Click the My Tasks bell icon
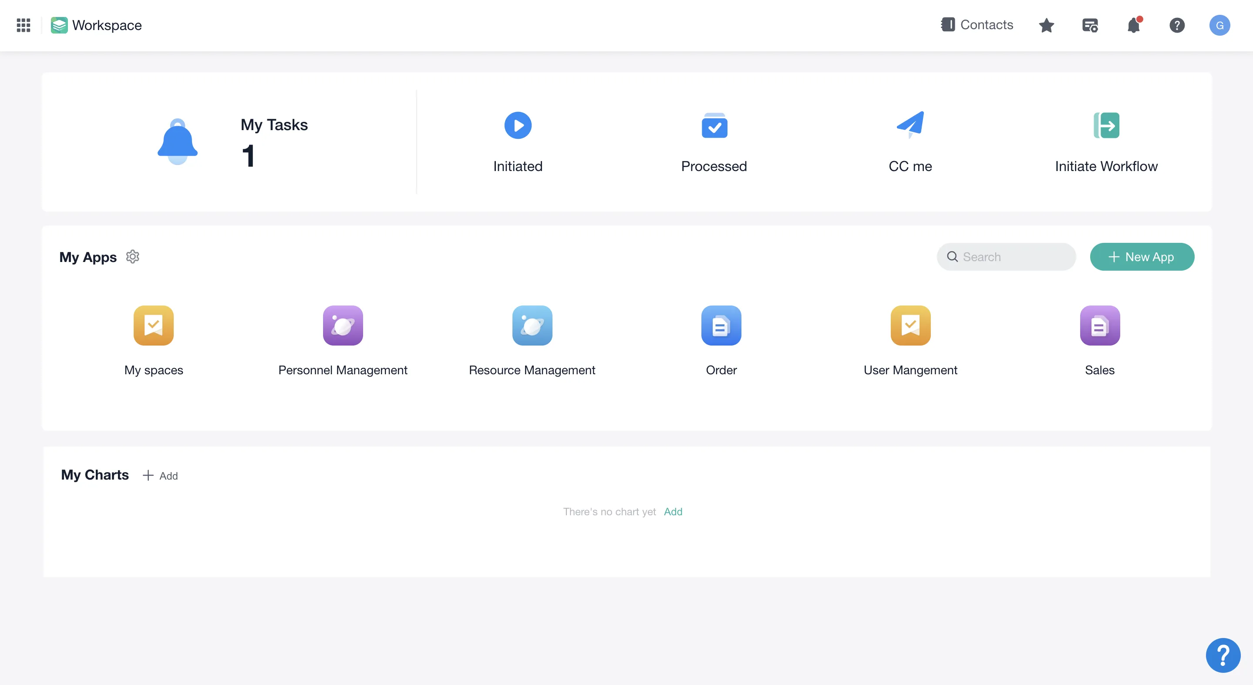Viewport: 1253px width, 685px height. tap(178, 141)
